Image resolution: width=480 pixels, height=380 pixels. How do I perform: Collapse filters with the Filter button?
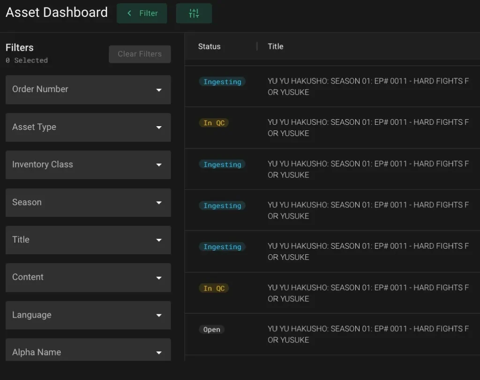click(x=142, y=14)
